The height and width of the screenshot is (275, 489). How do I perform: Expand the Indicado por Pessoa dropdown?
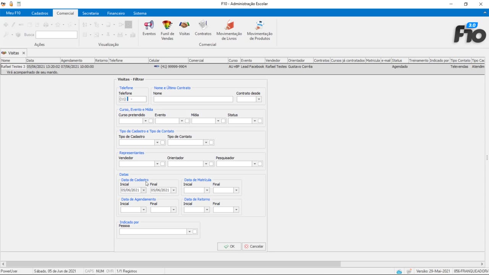point(189,232)
